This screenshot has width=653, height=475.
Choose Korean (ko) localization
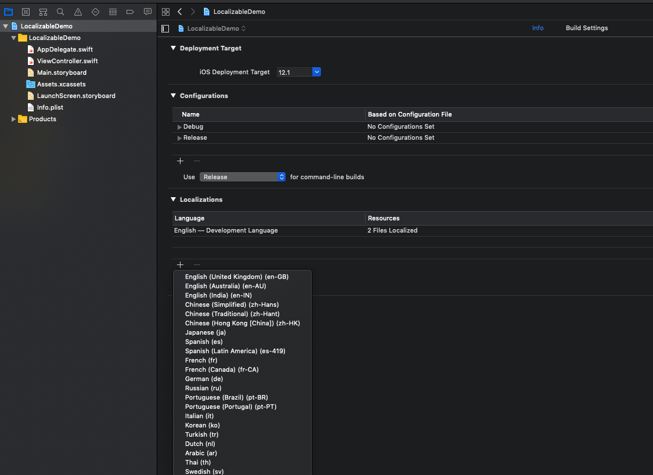point(242,426)
